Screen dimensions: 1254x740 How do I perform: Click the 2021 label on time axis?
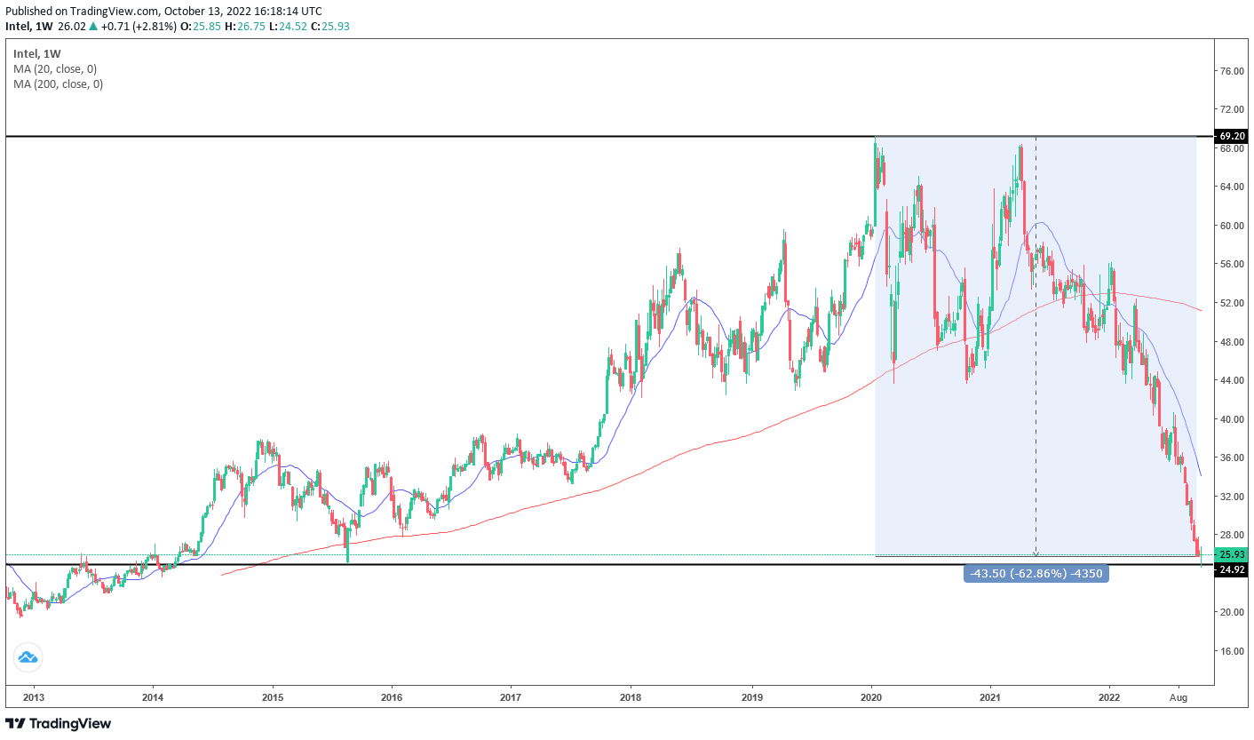[x=991, y=698]
